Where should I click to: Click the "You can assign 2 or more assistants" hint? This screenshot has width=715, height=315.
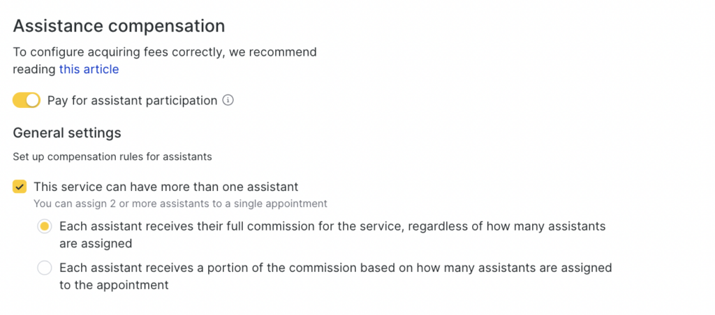(x=180, y=204)
